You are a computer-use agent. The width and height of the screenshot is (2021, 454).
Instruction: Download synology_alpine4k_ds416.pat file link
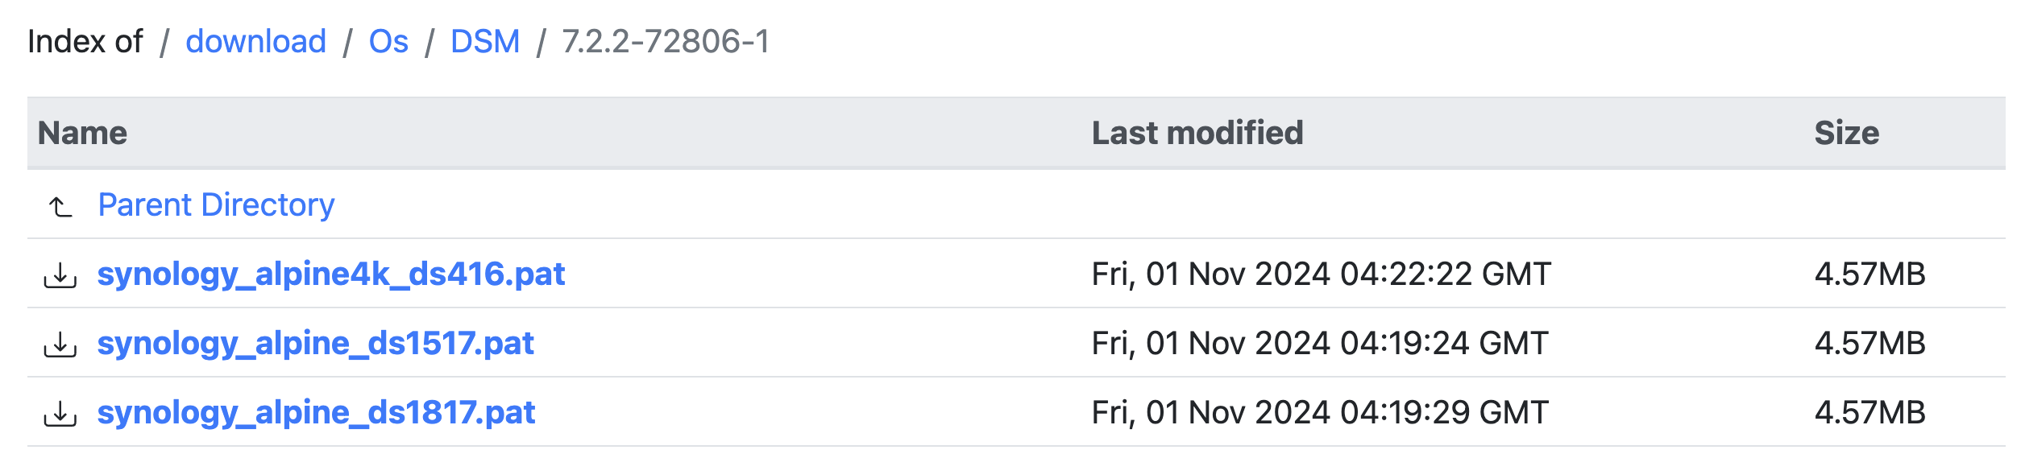(x=331, y=274)
